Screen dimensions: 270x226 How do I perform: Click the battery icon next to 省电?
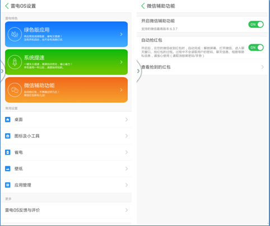[8, 152]
